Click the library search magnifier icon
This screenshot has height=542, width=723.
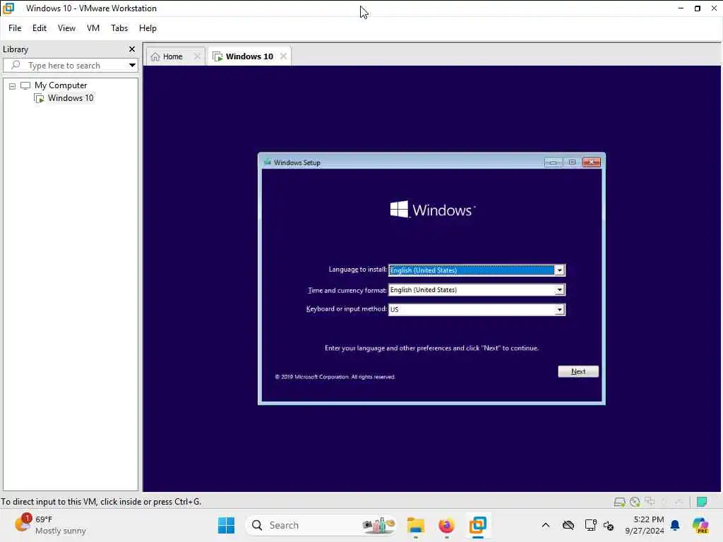(16, 65)
